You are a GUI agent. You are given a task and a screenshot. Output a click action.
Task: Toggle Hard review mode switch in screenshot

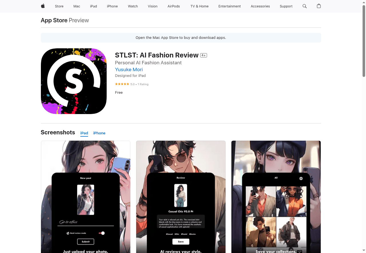pyautogui.click(x=102, y=233)
